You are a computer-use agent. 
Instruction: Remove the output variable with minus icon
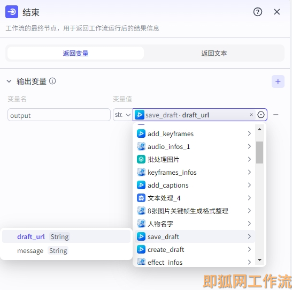point(276,115)
